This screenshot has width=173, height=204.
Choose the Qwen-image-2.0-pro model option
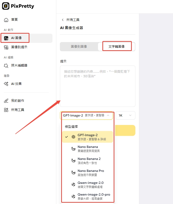[x=88, y=196]
